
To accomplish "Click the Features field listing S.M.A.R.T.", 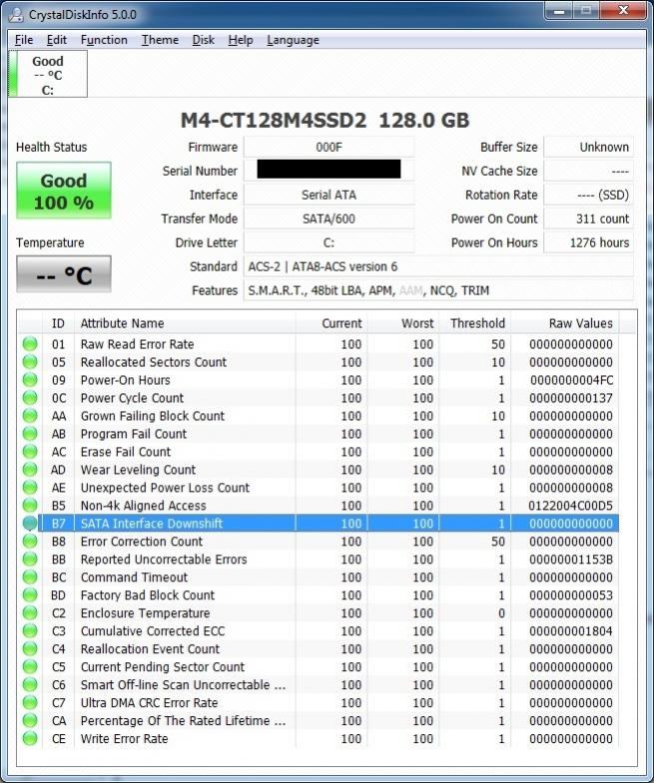I will (x=438, y=290).
